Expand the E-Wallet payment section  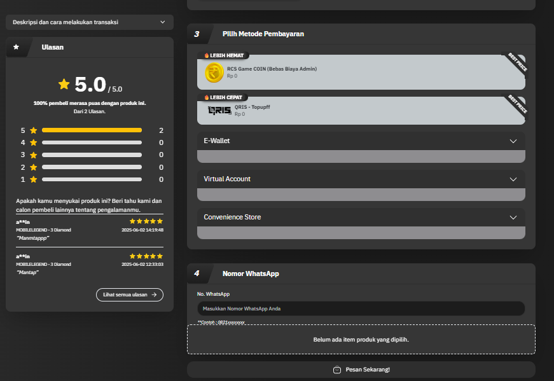(361, 141)
